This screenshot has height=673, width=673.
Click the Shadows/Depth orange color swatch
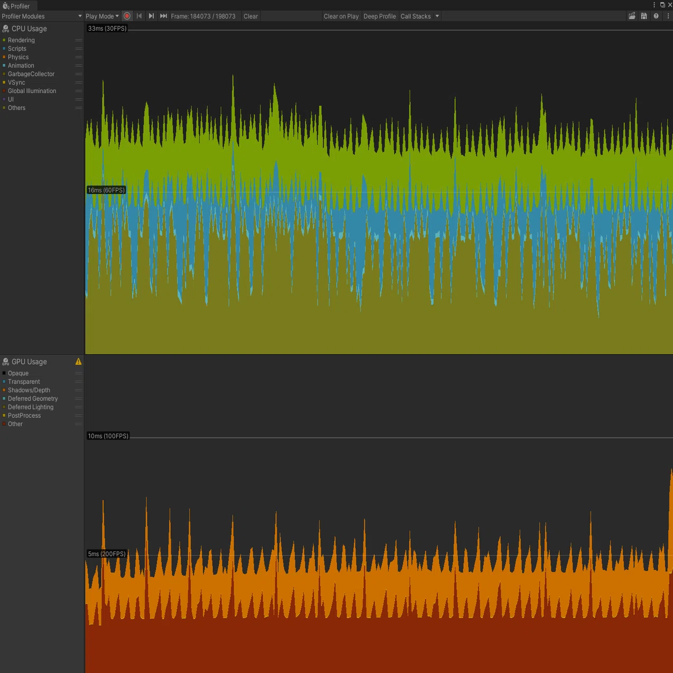tap(4, 390)
